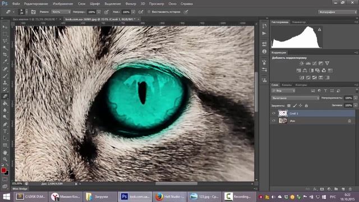Screen dimensions: 359x202
Task: Add a Vibrance adjustment
Action: click(327, 63)
